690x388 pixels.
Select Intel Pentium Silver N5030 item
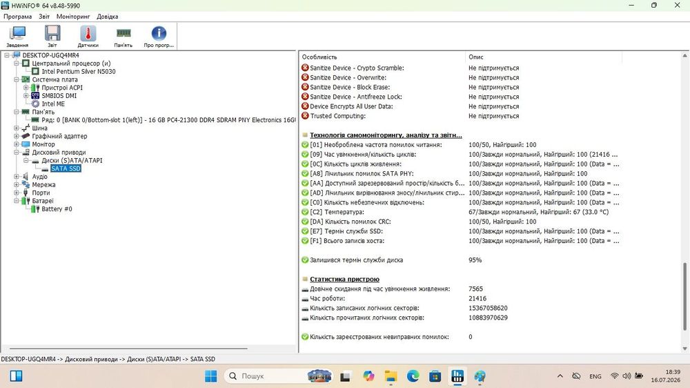[x=79, y=71]
